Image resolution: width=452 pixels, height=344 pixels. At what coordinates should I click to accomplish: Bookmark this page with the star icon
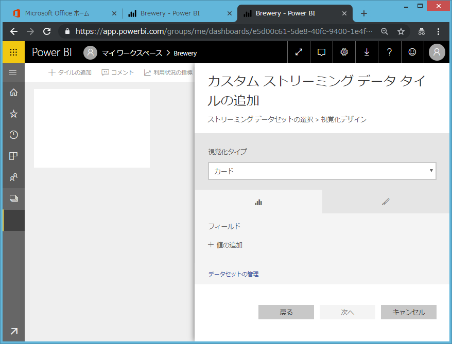[401, 31]
